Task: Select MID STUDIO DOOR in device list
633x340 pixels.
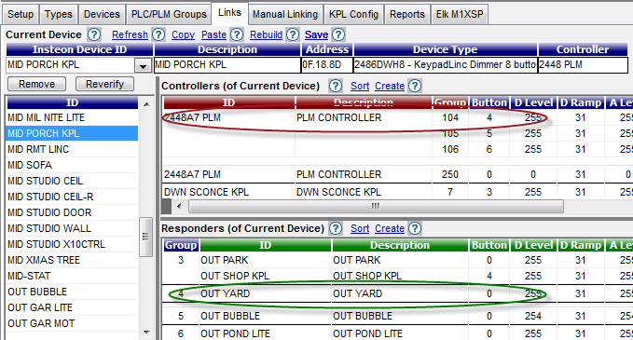Action: click(x=73, y=212)
